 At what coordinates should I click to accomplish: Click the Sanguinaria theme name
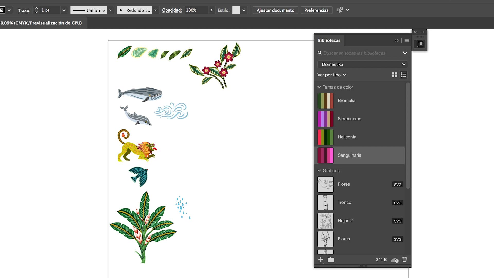(x=349, y=155)
